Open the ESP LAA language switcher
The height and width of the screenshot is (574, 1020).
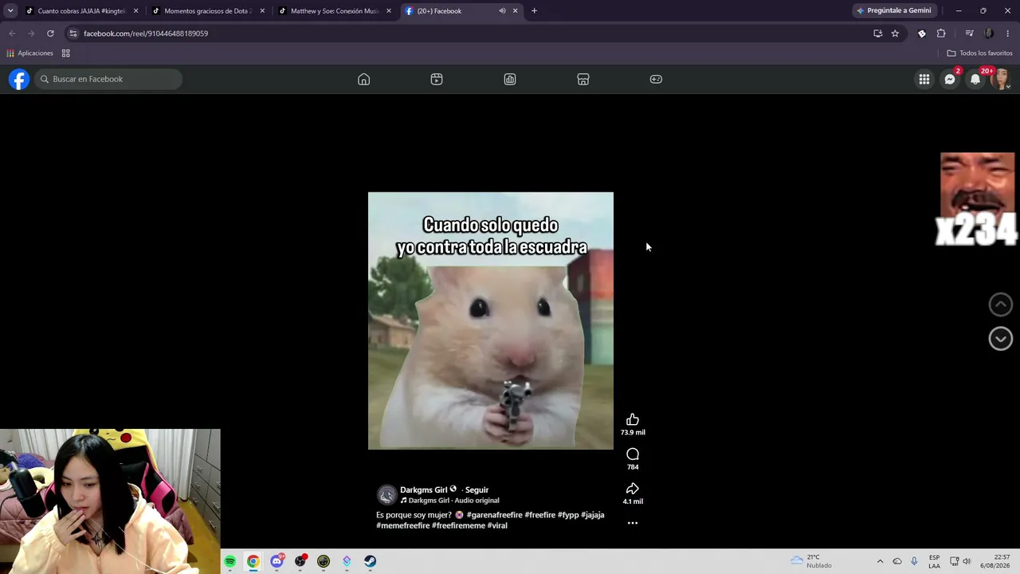point(934,561)
